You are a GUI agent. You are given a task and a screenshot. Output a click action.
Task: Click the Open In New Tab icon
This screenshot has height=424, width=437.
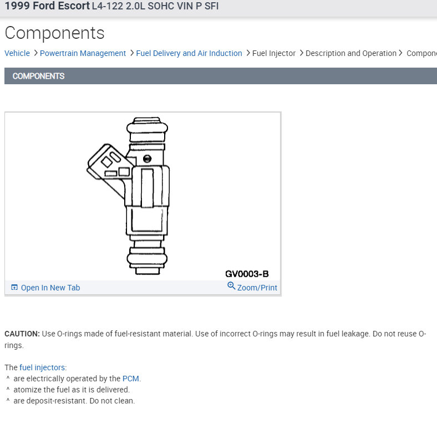pos(14,287)
